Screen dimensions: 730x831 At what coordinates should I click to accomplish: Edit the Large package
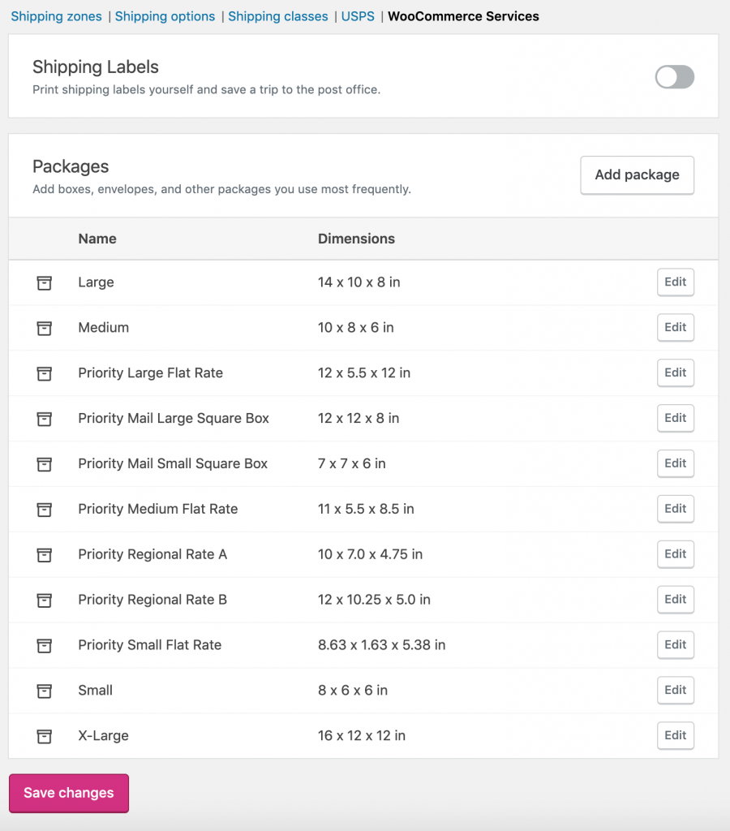click(676, 282)
